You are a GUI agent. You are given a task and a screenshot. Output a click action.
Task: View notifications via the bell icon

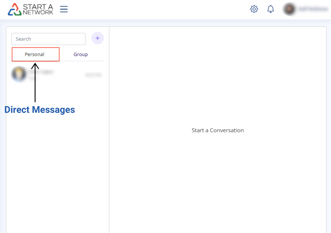(270, 9)
